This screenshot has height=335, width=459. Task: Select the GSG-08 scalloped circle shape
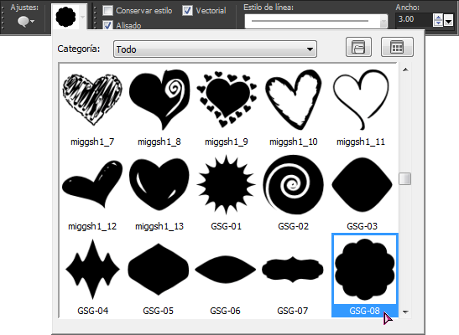pyautogui.click(x=365, y=275)
